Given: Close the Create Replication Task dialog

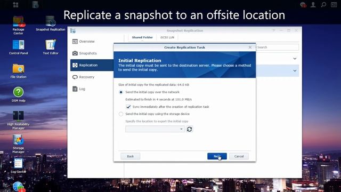Looking at the screenshot, I should pyautogui.click(x=250, y=47).
